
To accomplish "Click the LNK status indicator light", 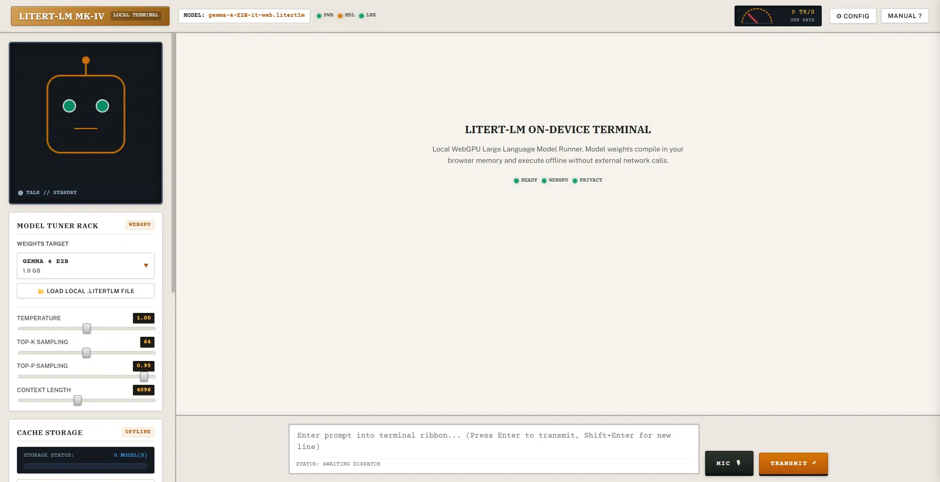I will [x=362, y=16].
